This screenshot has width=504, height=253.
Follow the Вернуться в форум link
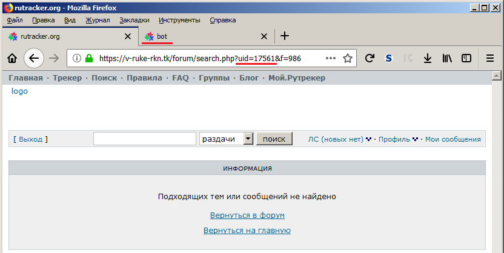[247, 215]
